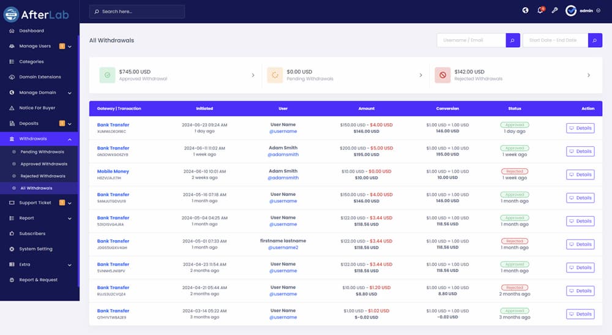Click the Pending Withdrawals spinner icon
Viewport: 612px width, 335px height.
coord(275,75)
